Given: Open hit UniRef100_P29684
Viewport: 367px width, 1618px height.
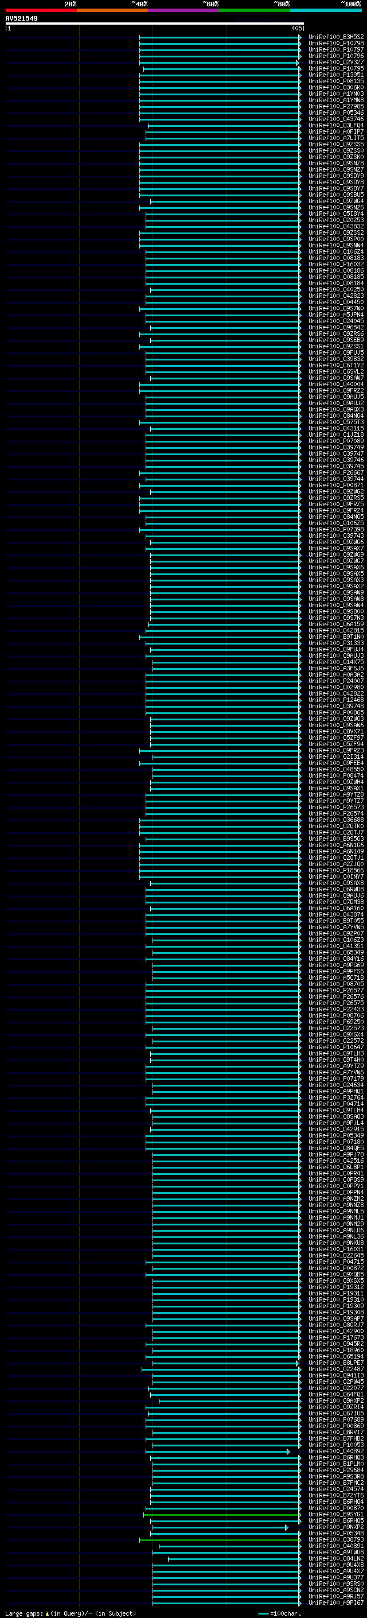Looking at the screenshot, I should coord(336,1470).
